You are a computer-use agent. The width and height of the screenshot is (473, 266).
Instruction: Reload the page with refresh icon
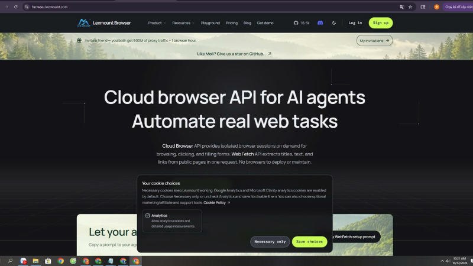[x=16, y=7]
